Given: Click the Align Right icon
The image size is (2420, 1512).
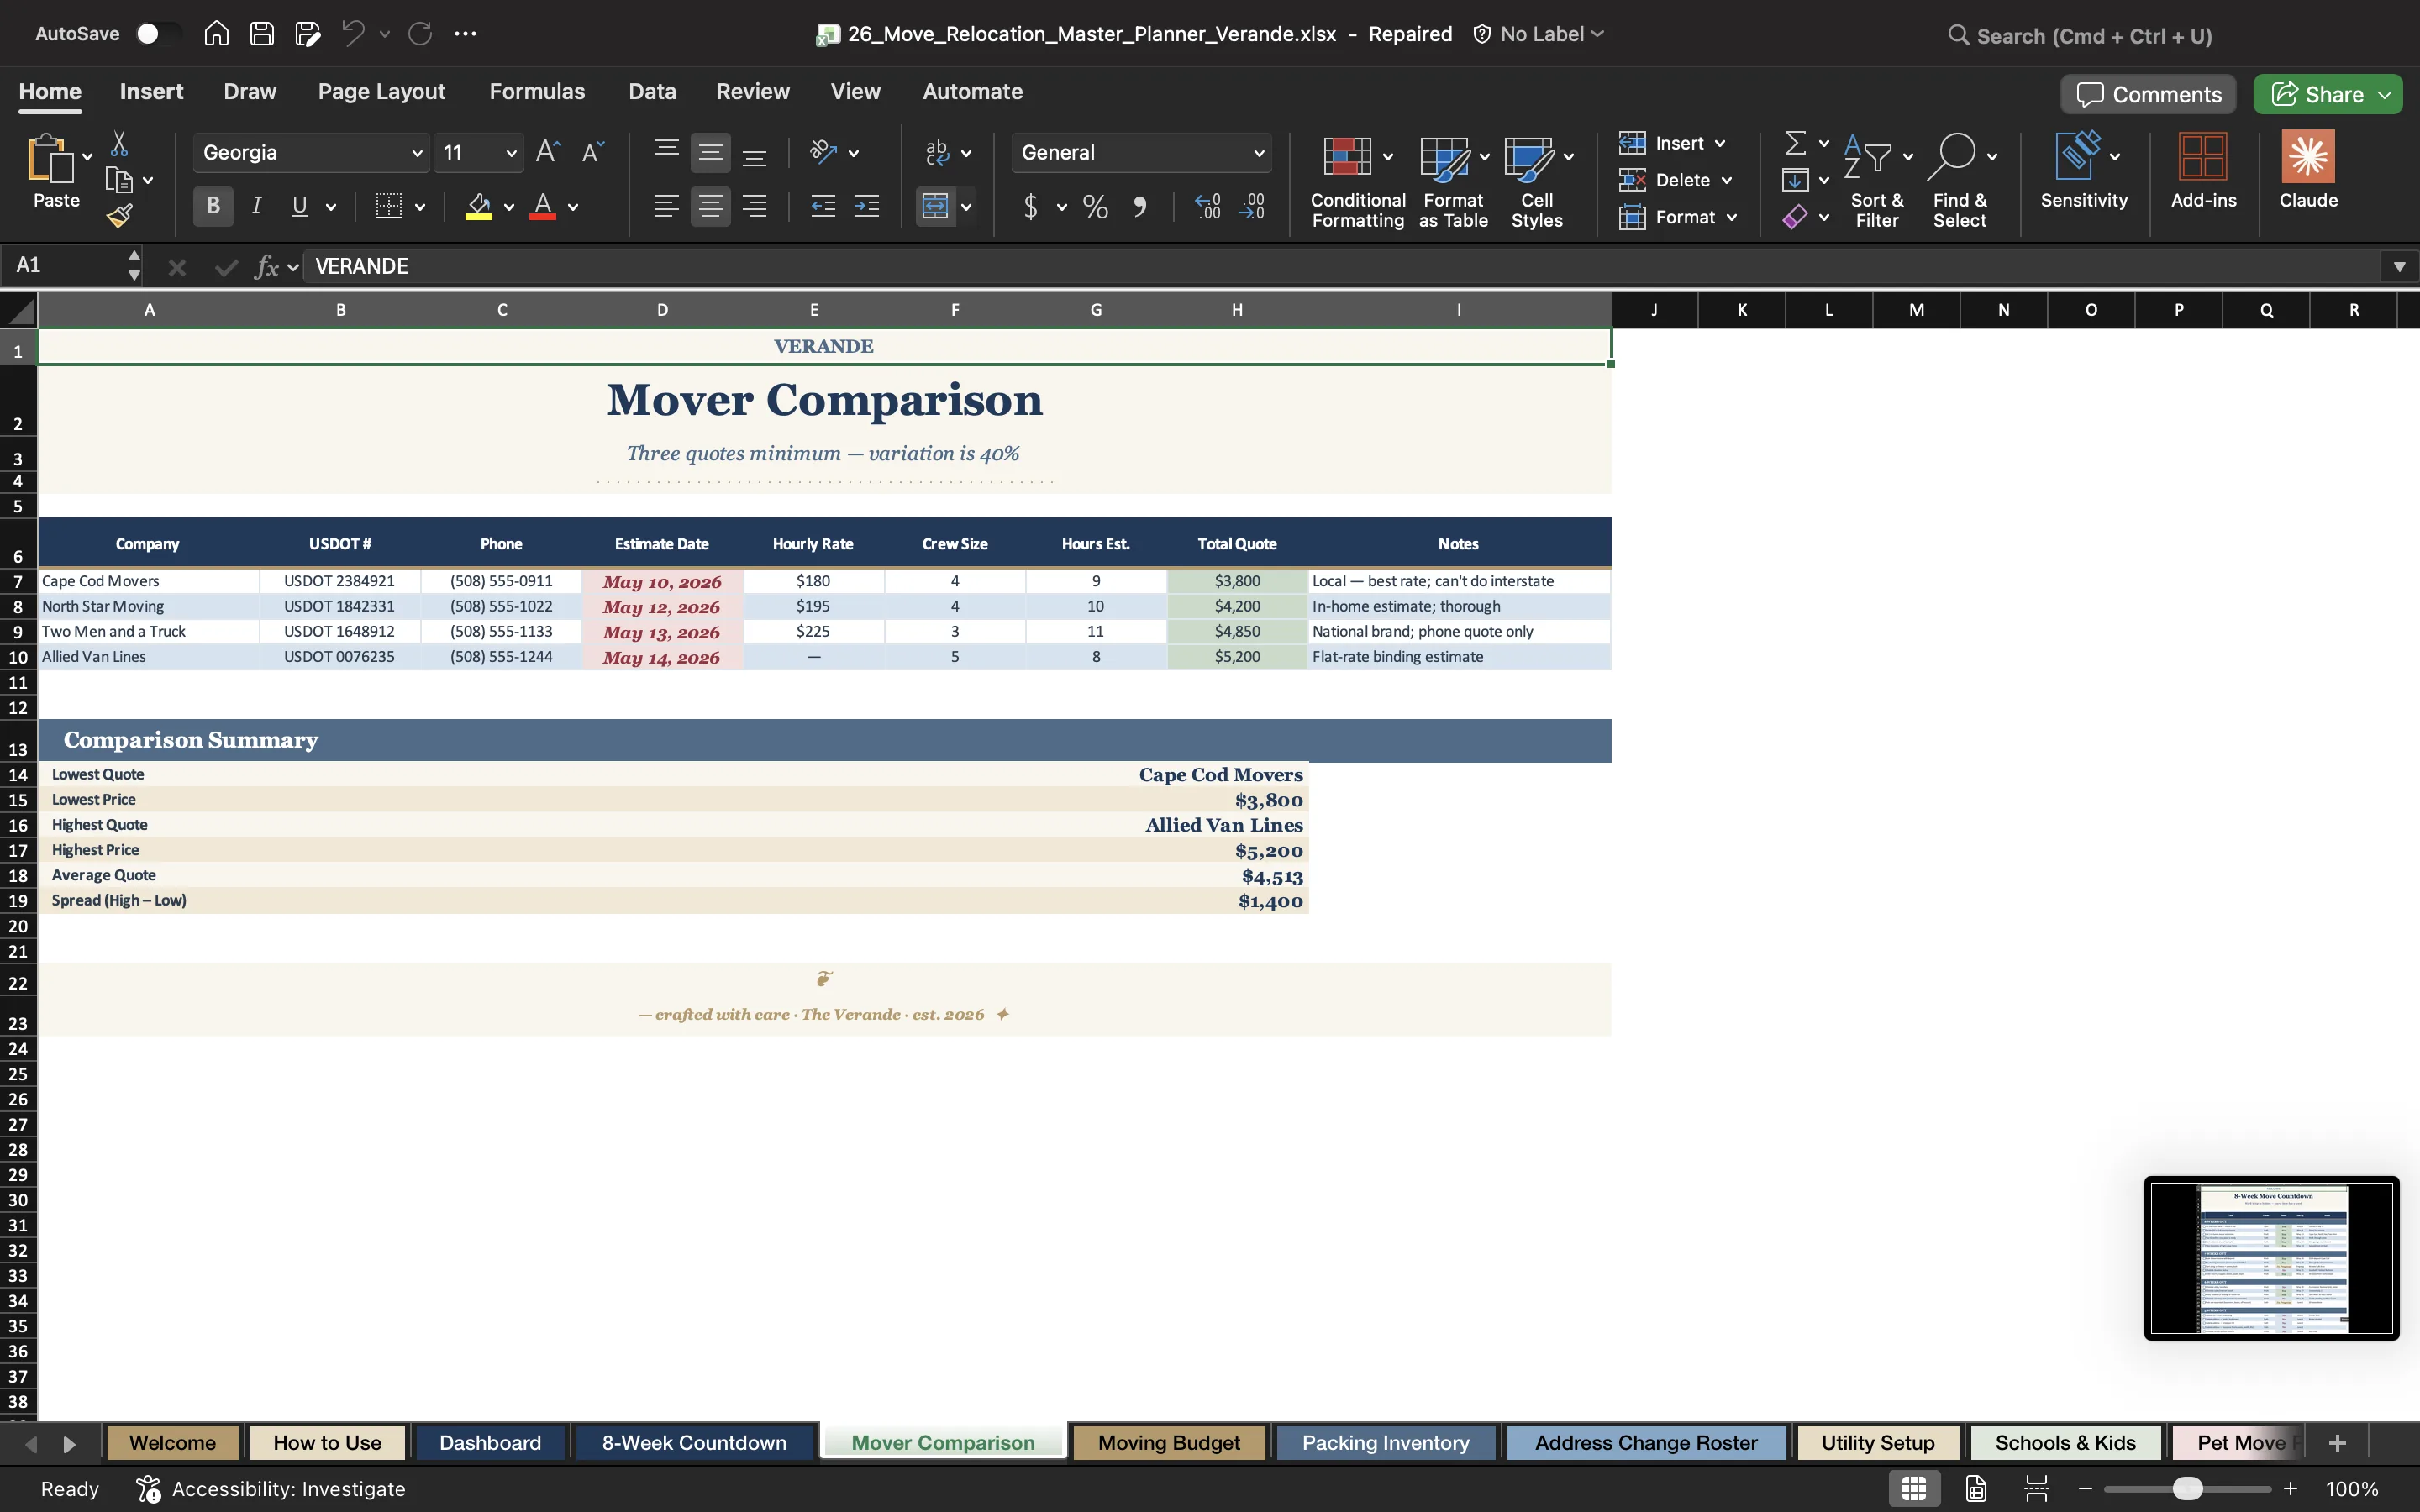Looking at the screenshot, I should [755, 207].
